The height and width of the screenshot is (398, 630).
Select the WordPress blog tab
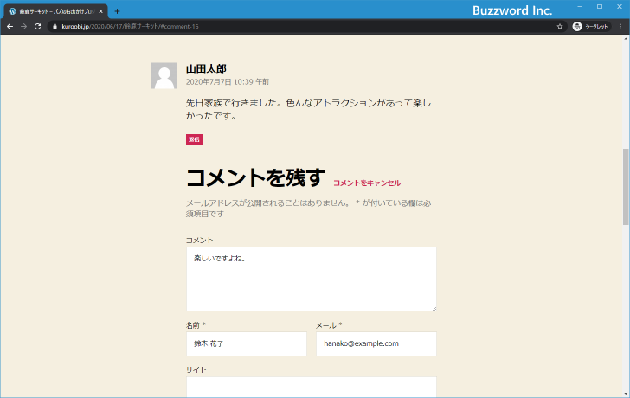[55, 11]
